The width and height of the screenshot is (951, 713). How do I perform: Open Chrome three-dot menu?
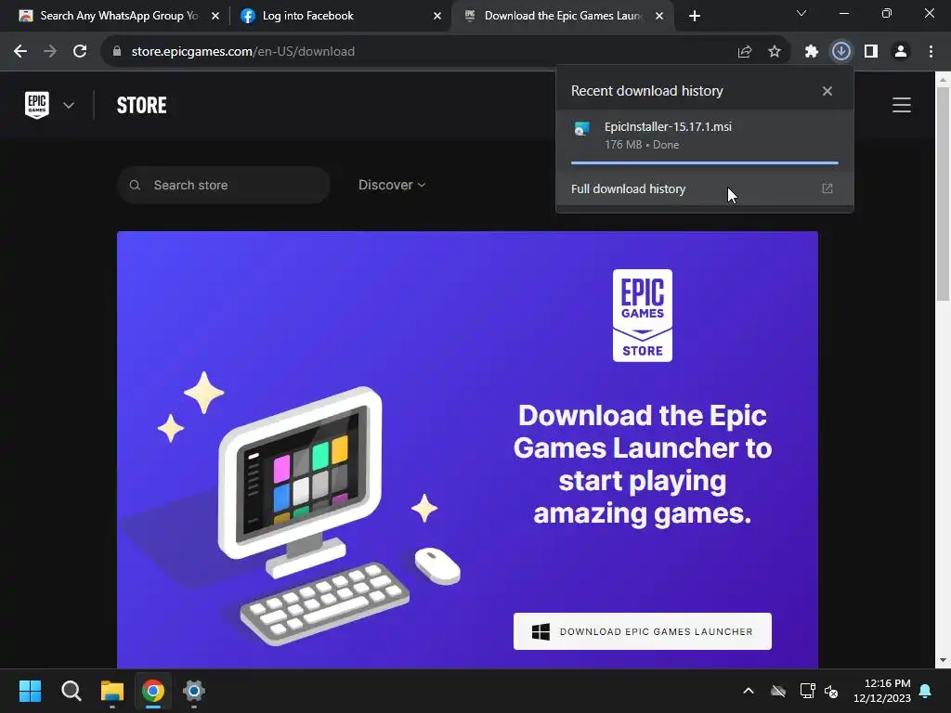point(931,52)
